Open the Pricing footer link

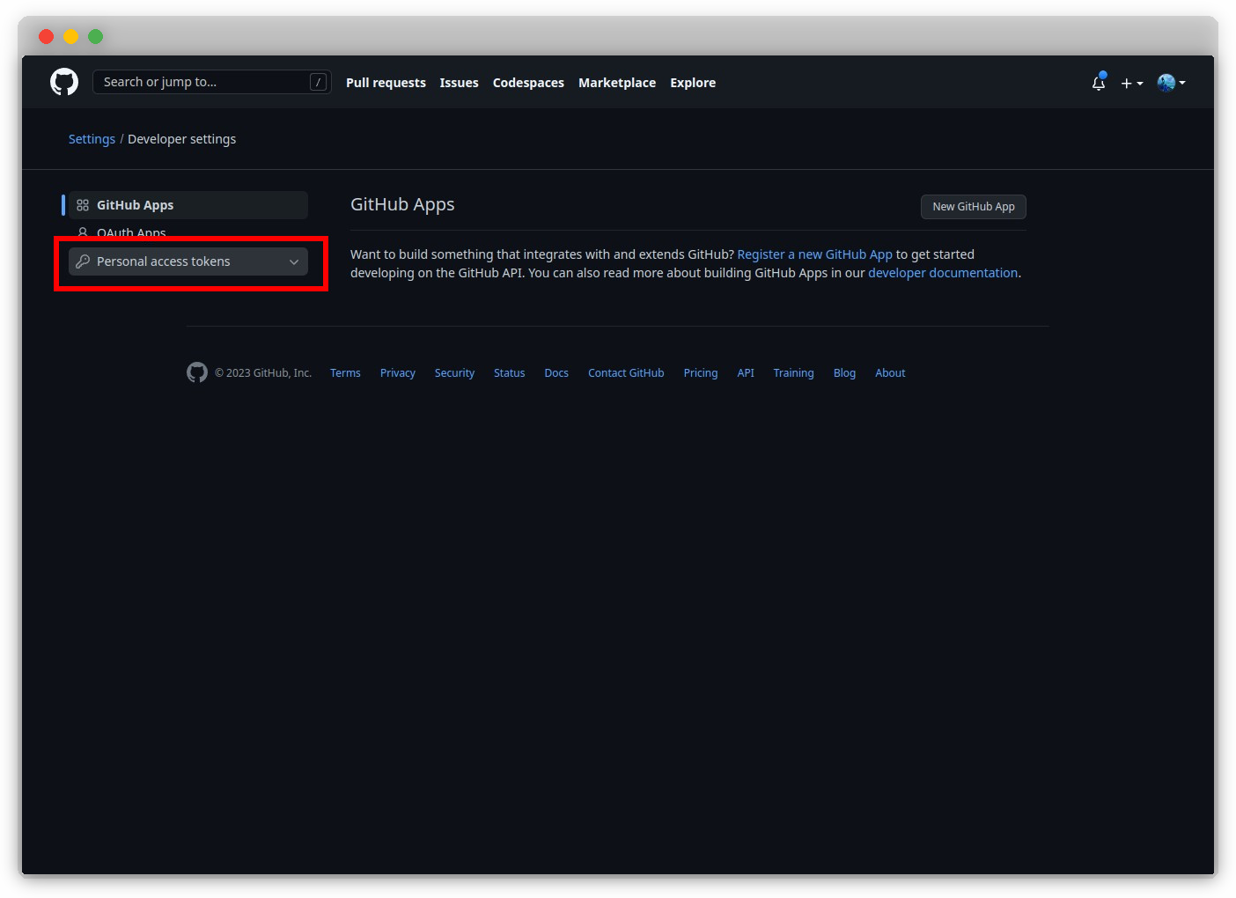(x=701, y=373)
